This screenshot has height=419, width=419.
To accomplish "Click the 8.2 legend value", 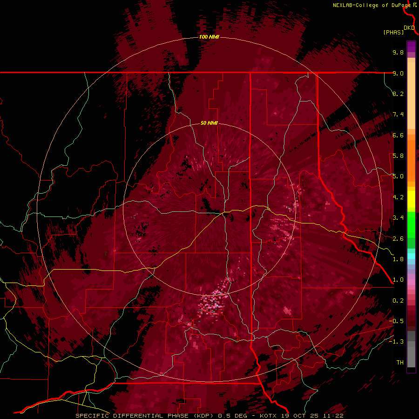I will coord(398,94).
